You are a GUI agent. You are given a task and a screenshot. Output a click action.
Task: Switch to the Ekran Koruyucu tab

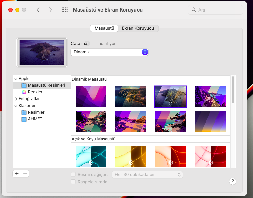click(x=138, y=28)
